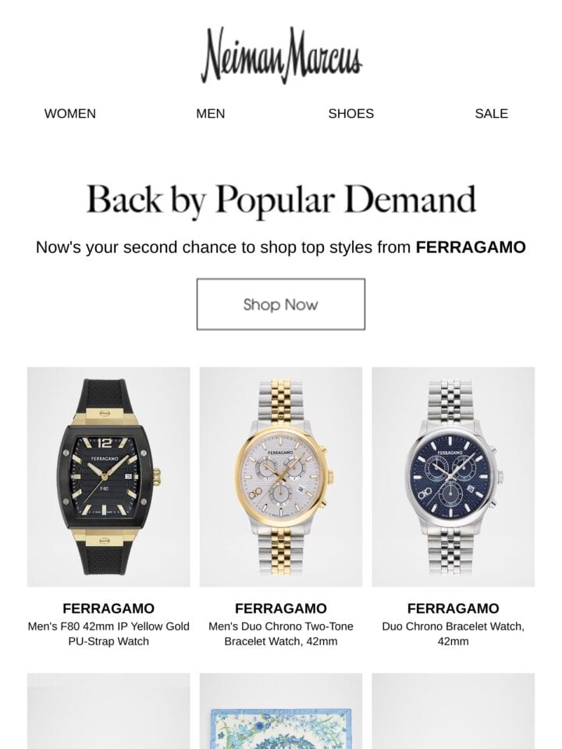Open the bottom-left product tile
562x749 pixels.
[x=108, y=712]
